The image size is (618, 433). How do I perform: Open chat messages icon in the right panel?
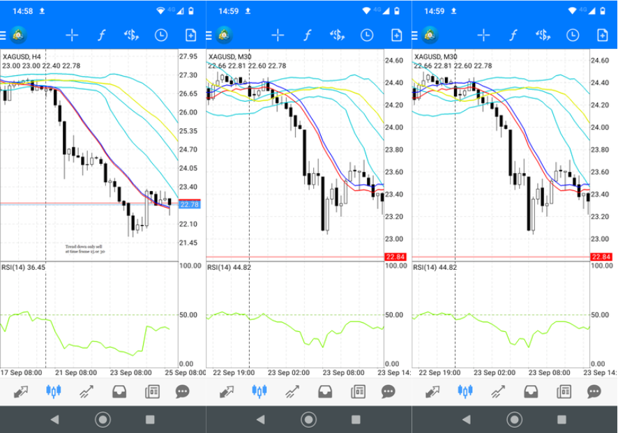point(594,391)
